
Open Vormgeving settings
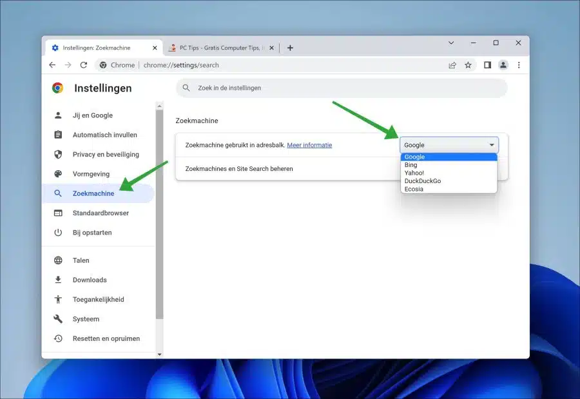pos(98,174)
